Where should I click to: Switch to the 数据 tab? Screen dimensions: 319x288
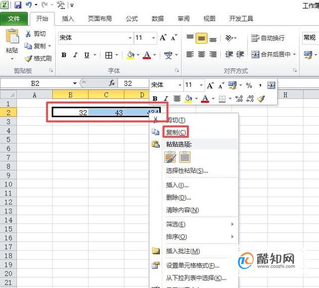pos(158,19)
